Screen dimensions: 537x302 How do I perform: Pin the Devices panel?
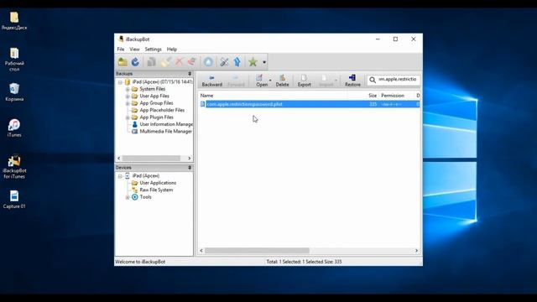click(190, 168)
